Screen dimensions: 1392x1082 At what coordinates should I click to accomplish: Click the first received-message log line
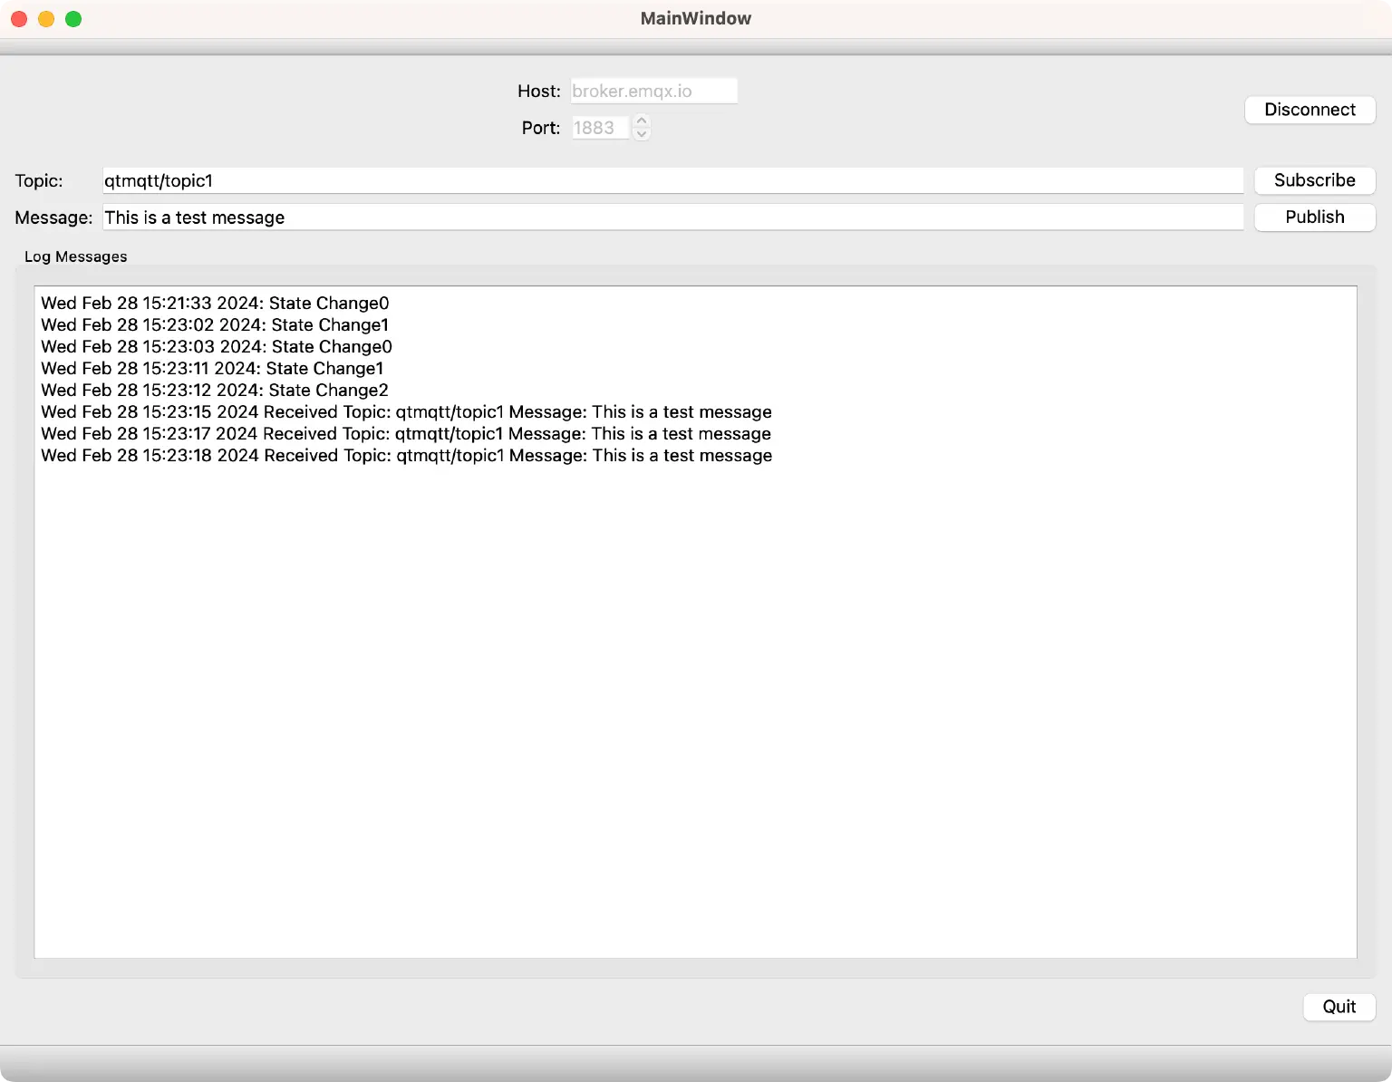(406, 411)
